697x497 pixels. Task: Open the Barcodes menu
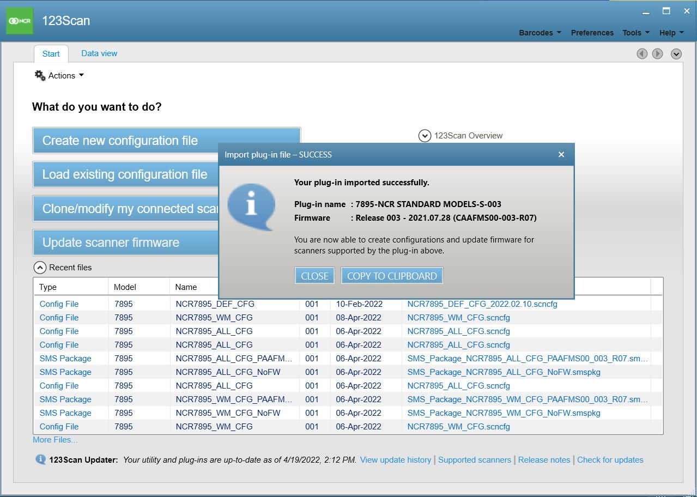pos(540,33)
